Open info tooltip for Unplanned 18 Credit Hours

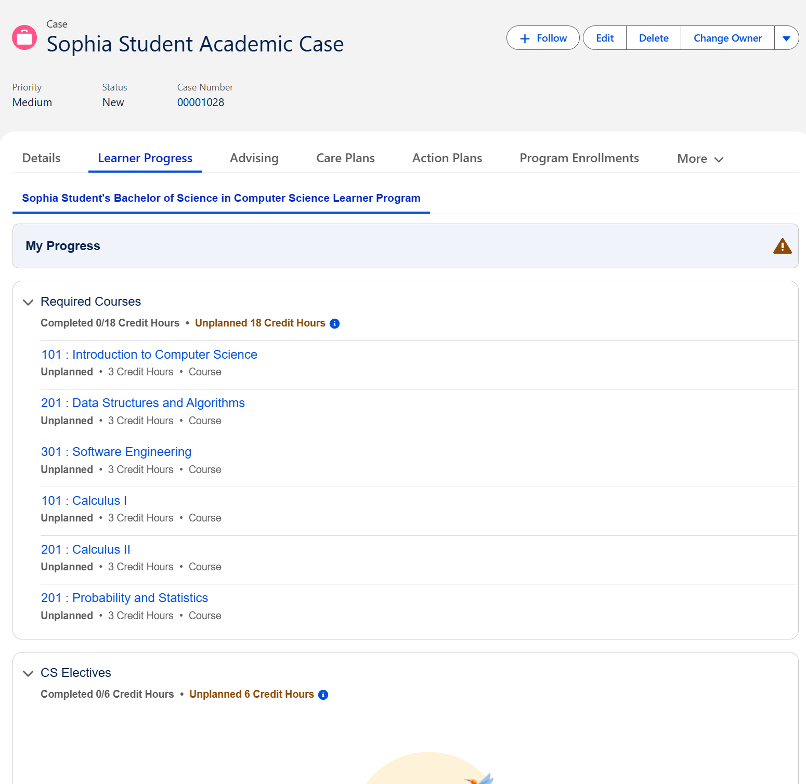click(334, 323)
